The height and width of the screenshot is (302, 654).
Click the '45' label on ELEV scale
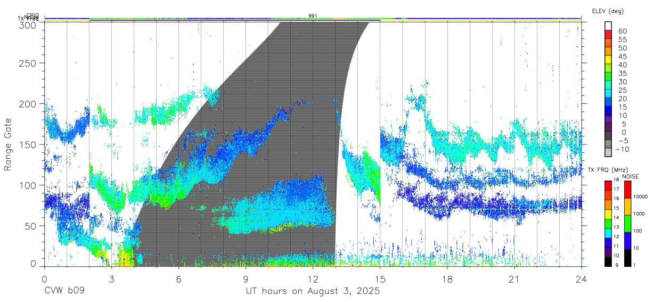tap(623, 56)
